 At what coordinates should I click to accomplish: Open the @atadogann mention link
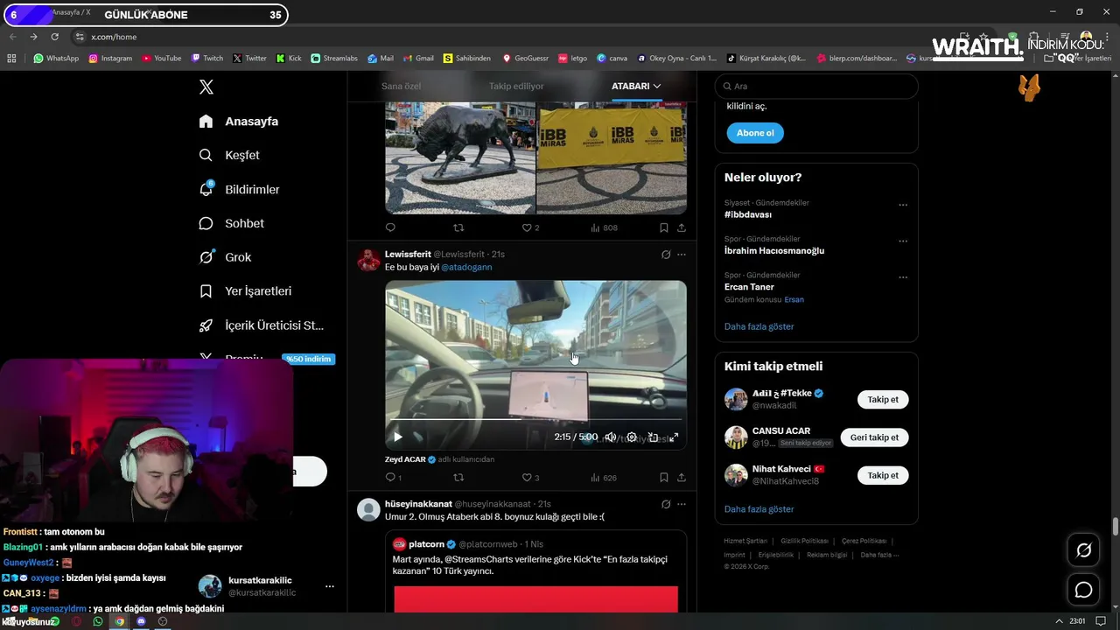466,267
